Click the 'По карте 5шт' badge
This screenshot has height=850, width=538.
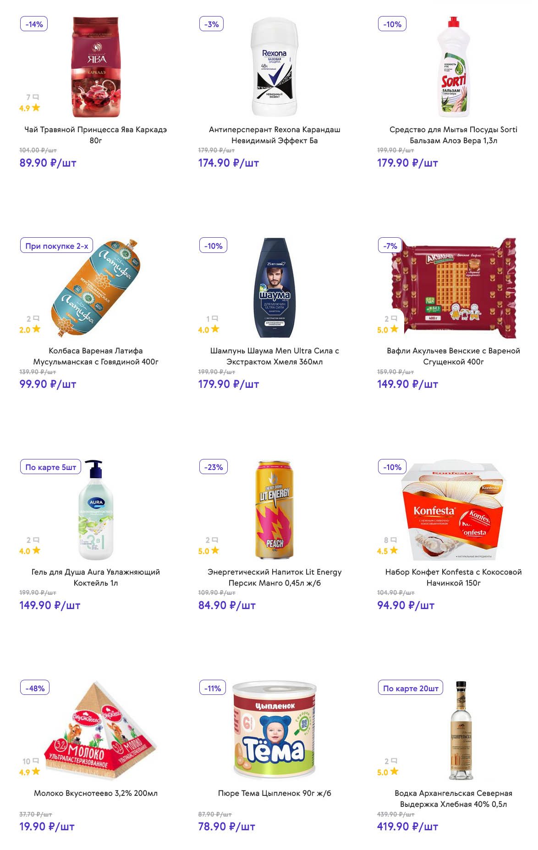pyautogui.click(x=50, y=467)
